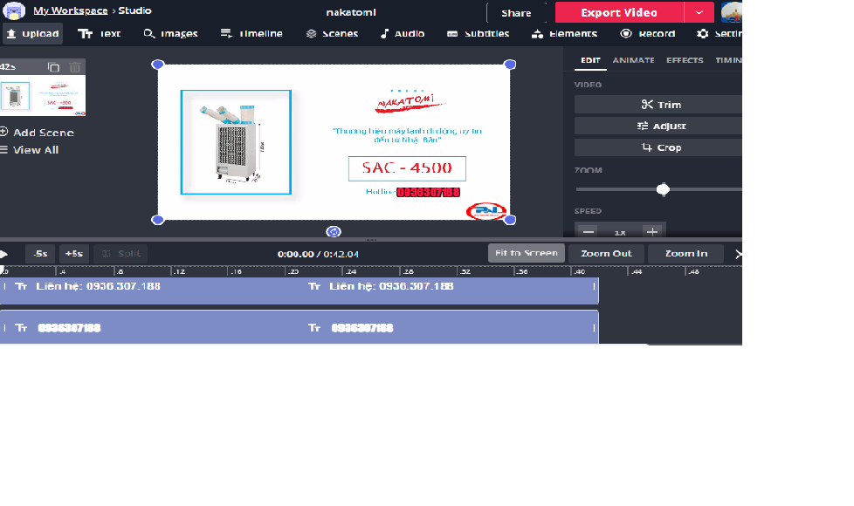Click the Split button
854x506 pixels.
pos(121,254)
